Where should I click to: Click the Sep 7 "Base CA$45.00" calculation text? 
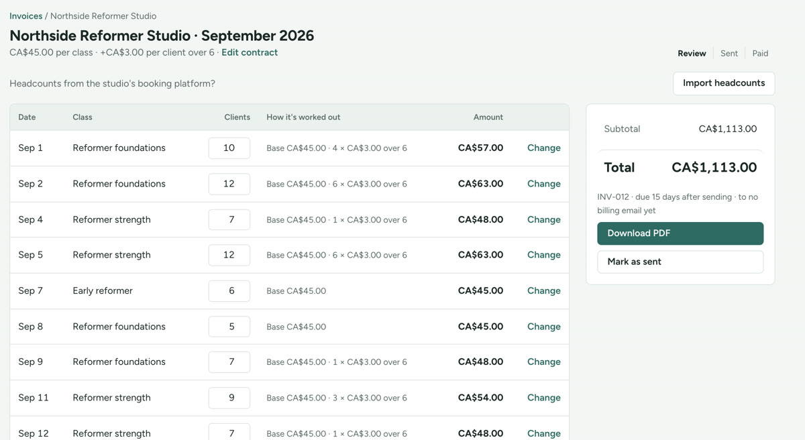(x=296, y=291)
